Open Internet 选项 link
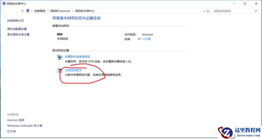Viewport: 262px width, 139px height. click(x=16, y=120)
